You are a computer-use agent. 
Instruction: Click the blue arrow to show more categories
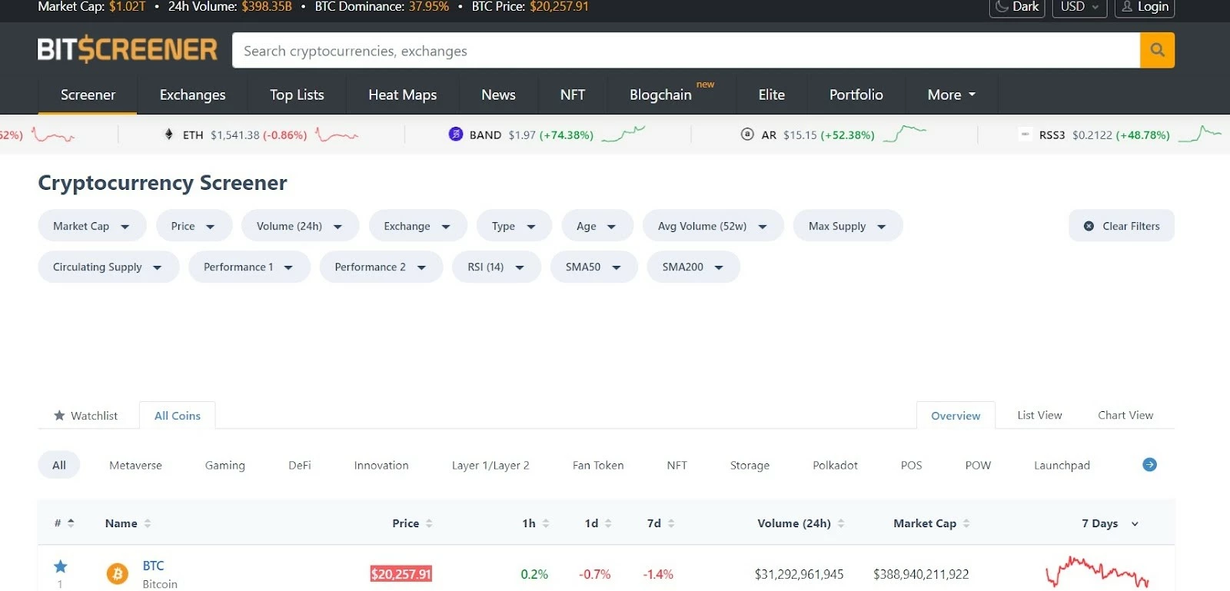point(1149,465)
